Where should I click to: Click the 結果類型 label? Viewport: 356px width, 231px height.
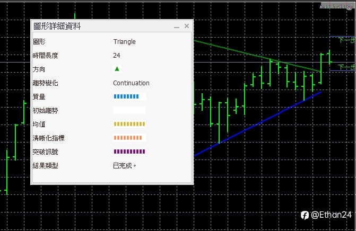46,166
